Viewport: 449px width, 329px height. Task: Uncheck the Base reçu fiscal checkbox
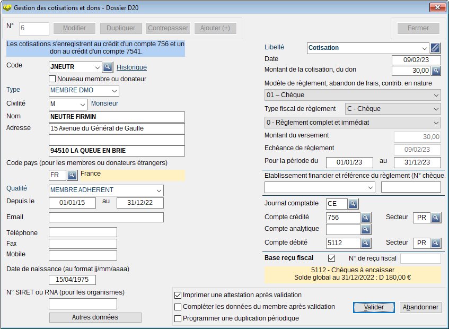point(332,258)
